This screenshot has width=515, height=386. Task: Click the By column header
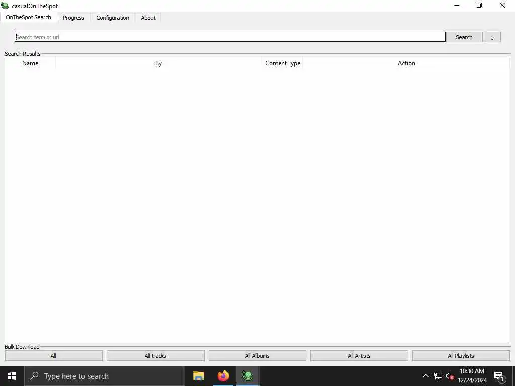coord(158,63)
